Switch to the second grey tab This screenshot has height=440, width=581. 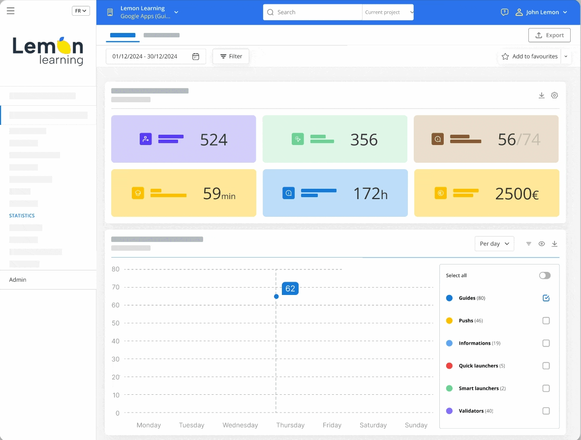[161, 35]
